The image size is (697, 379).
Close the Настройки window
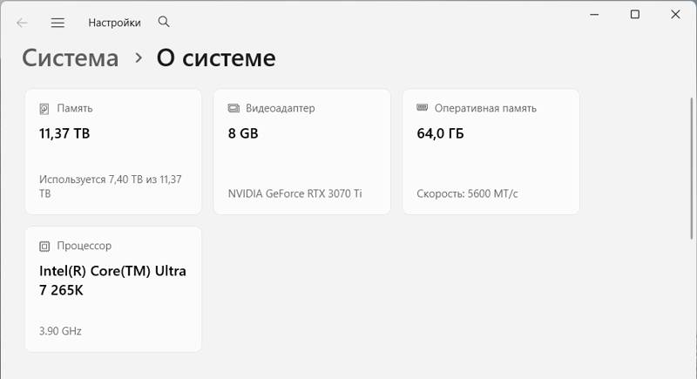coord(676,15)
